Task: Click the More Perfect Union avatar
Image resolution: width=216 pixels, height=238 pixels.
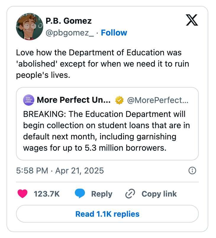Action: tap(28, 100)
